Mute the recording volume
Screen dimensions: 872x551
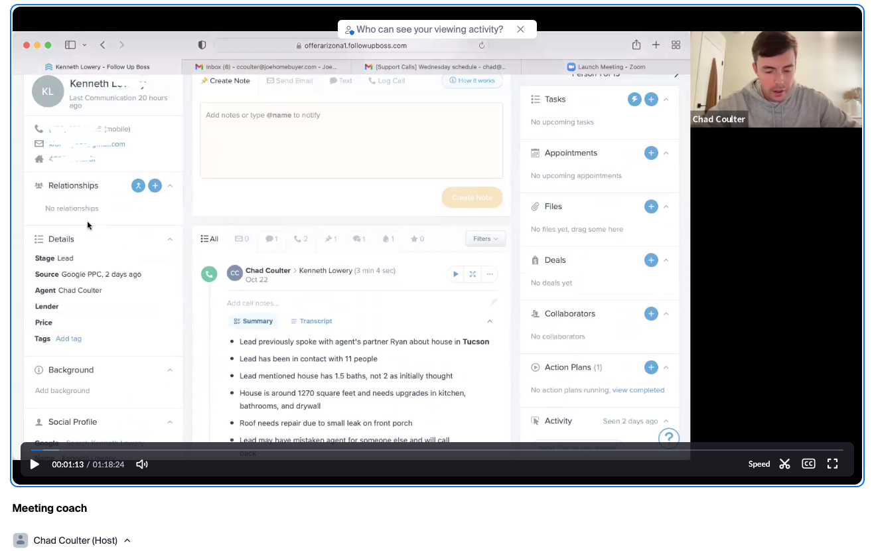[141, 464]
